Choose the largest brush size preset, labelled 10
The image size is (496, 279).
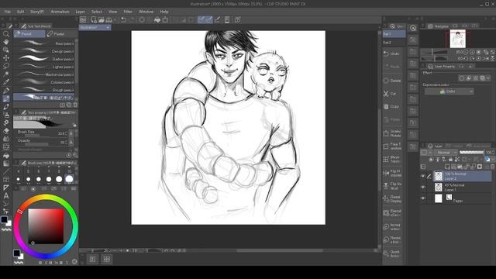click(x=69, y=179)
